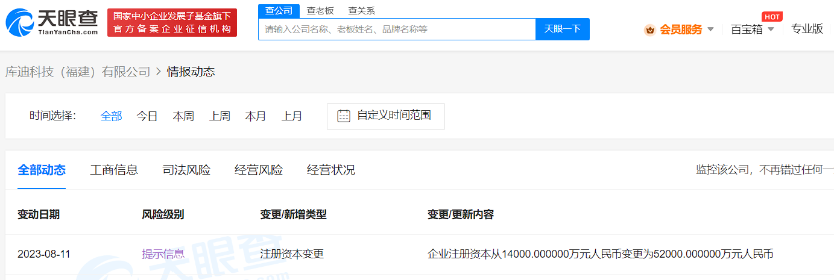Expand the 会员服务 dropdown arrow
Viewport: 834px width, 280px height.
(x=710, y=30)
